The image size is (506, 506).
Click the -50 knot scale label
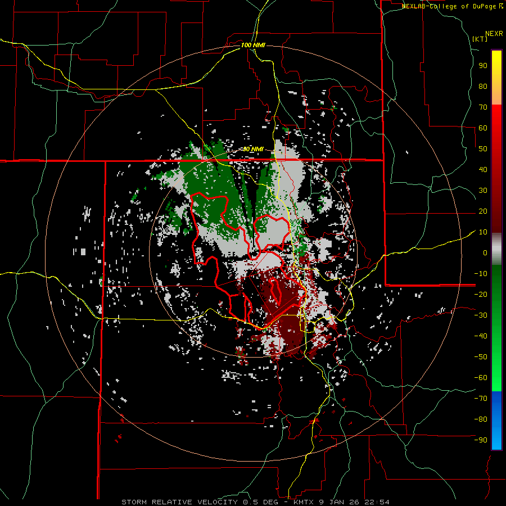click(x=481, y=356)
